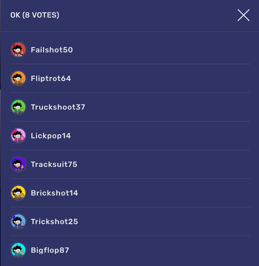The width and height of the screenshot is (259, 266).
Task: Click Brickshot14's yellow avatar icon
Action: pos(18,193)
